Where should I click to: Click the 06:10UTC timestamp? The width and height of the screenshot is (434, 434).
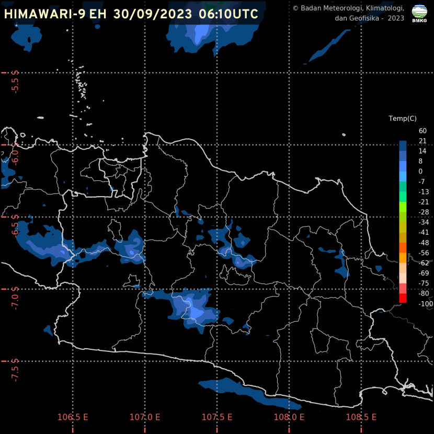coord(229,14)
